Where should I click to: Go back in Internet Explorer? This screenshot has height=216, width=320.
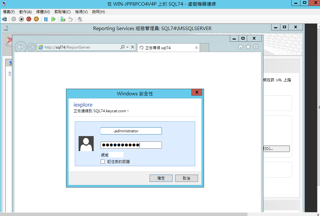21,47
